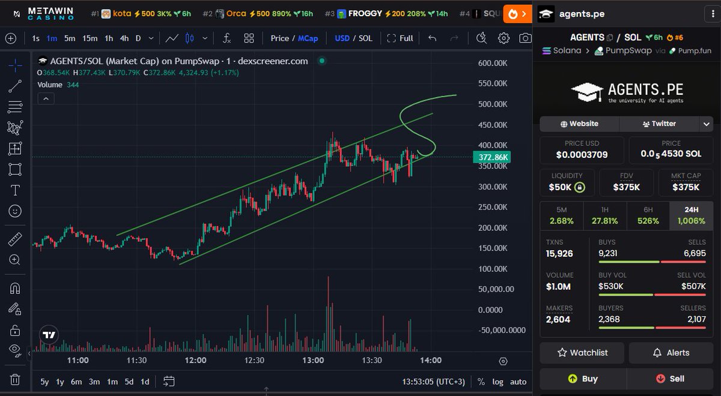Open the indicators fx menu
Image resolution: width=721 pixels, height=396 pixels.
[x=227, y=38]
